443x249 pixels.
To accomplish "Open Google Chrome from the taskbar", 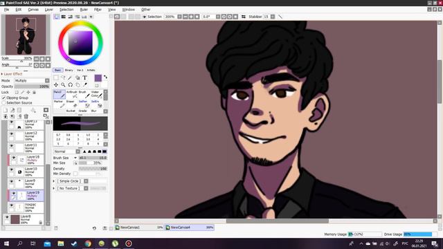I will click(88, 243).
